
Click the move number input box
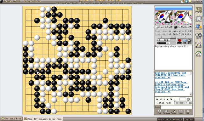(183, 99)
